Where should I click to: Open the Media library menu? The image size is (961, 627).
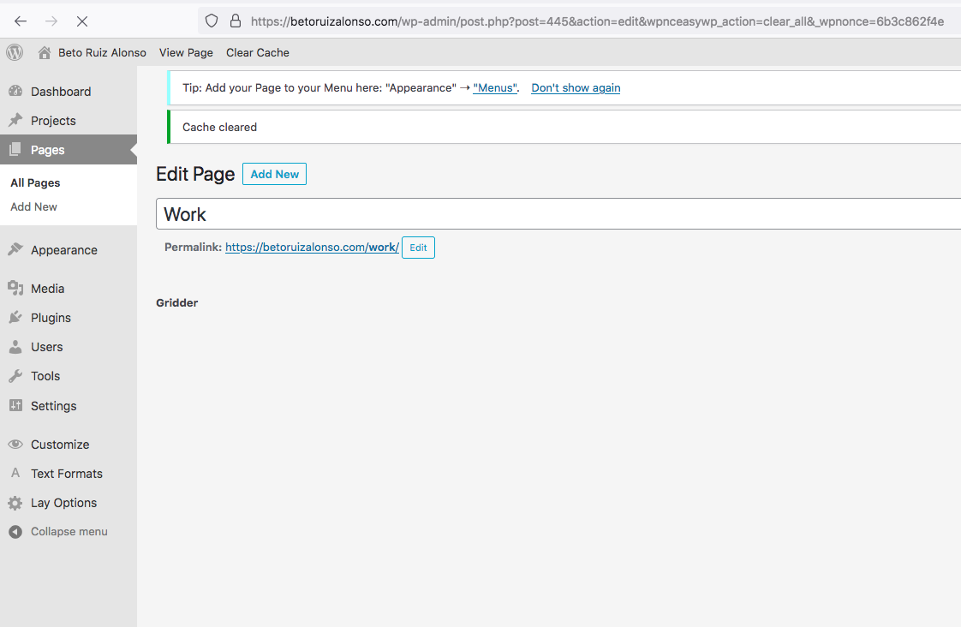click(x=47, y=289)
